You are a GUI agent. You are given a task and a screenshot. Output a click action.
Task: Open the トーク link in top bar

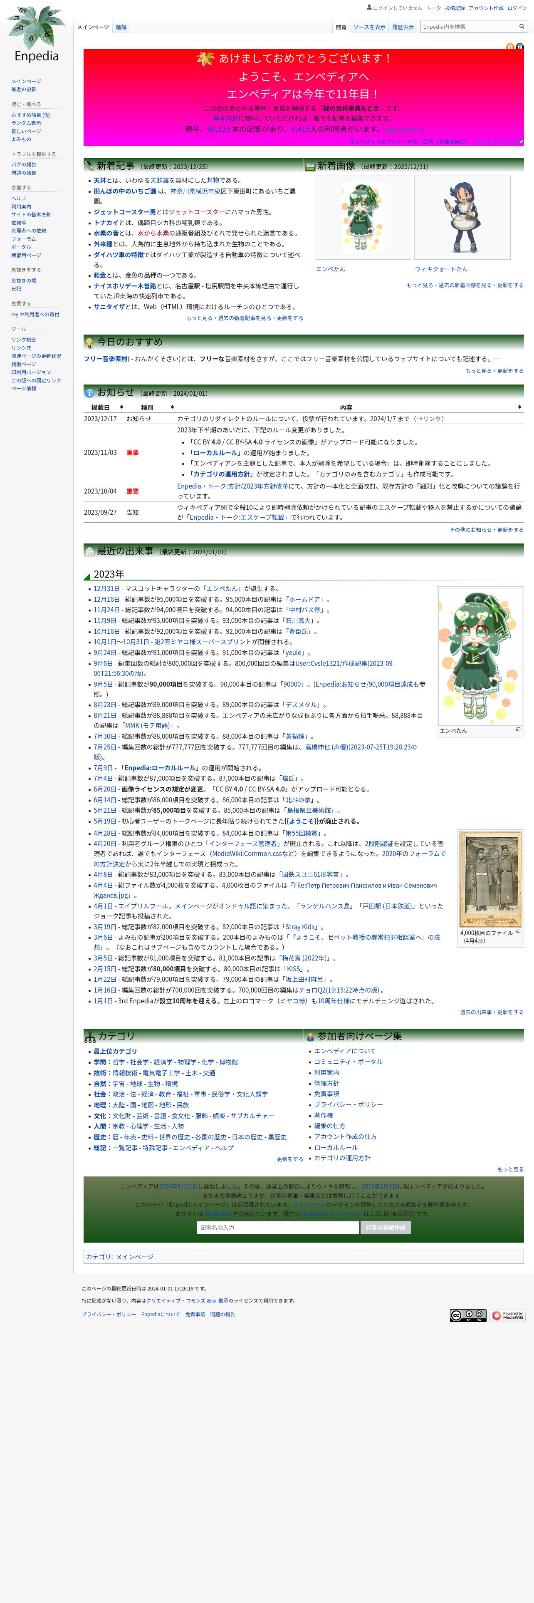434,8
